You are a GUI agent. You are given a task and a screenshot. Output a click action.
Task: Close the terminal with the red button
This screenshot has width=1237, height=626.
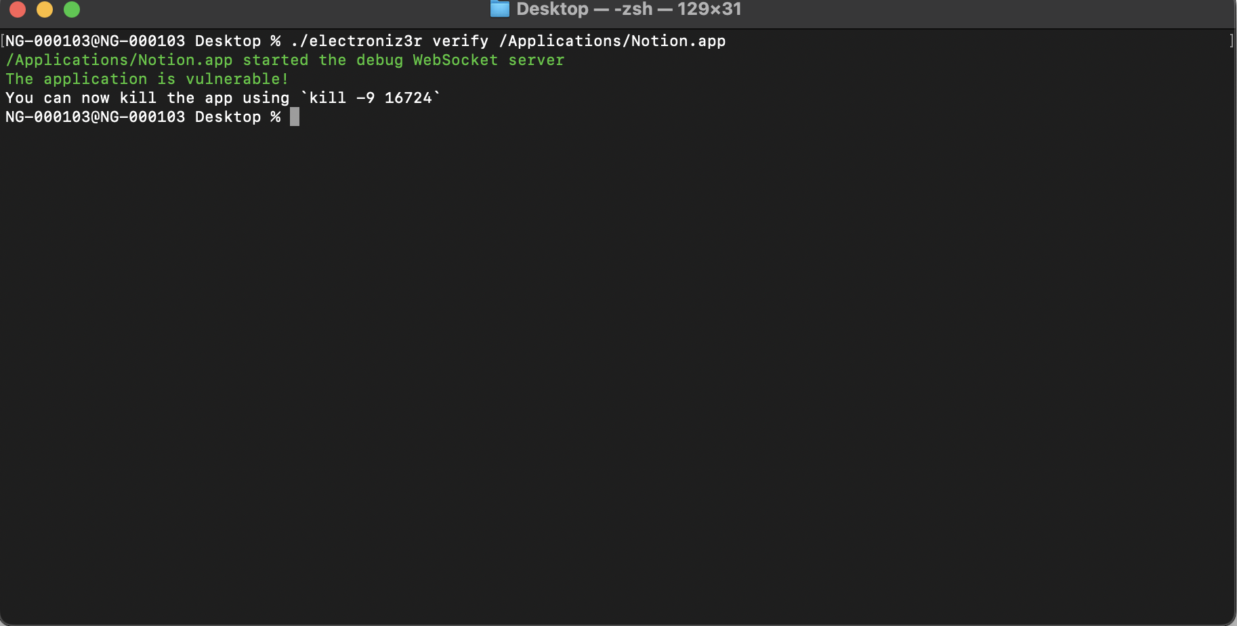18,9
